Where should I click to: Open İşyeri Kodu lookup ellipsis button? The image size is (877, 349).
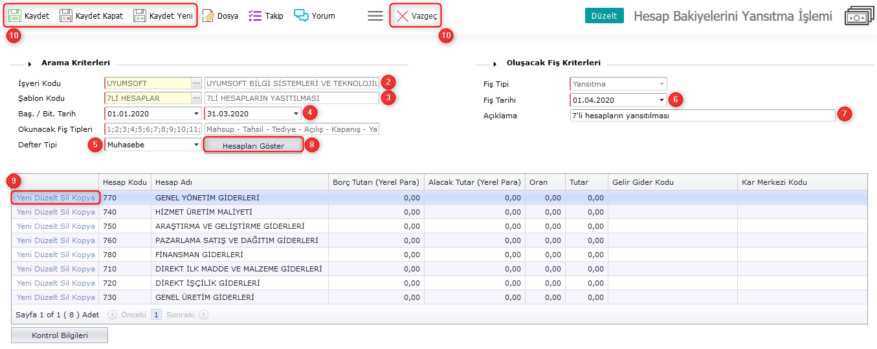[196, 83]
